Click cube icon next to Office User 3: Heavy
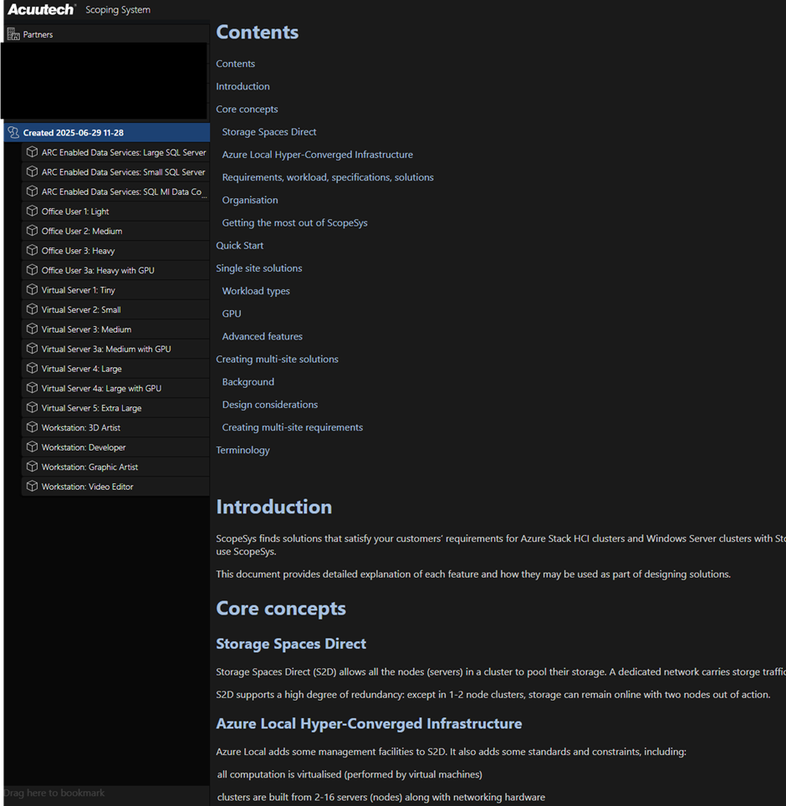This screenshot has height=806, width=786. pyautogui.click(x=32, y=250)
